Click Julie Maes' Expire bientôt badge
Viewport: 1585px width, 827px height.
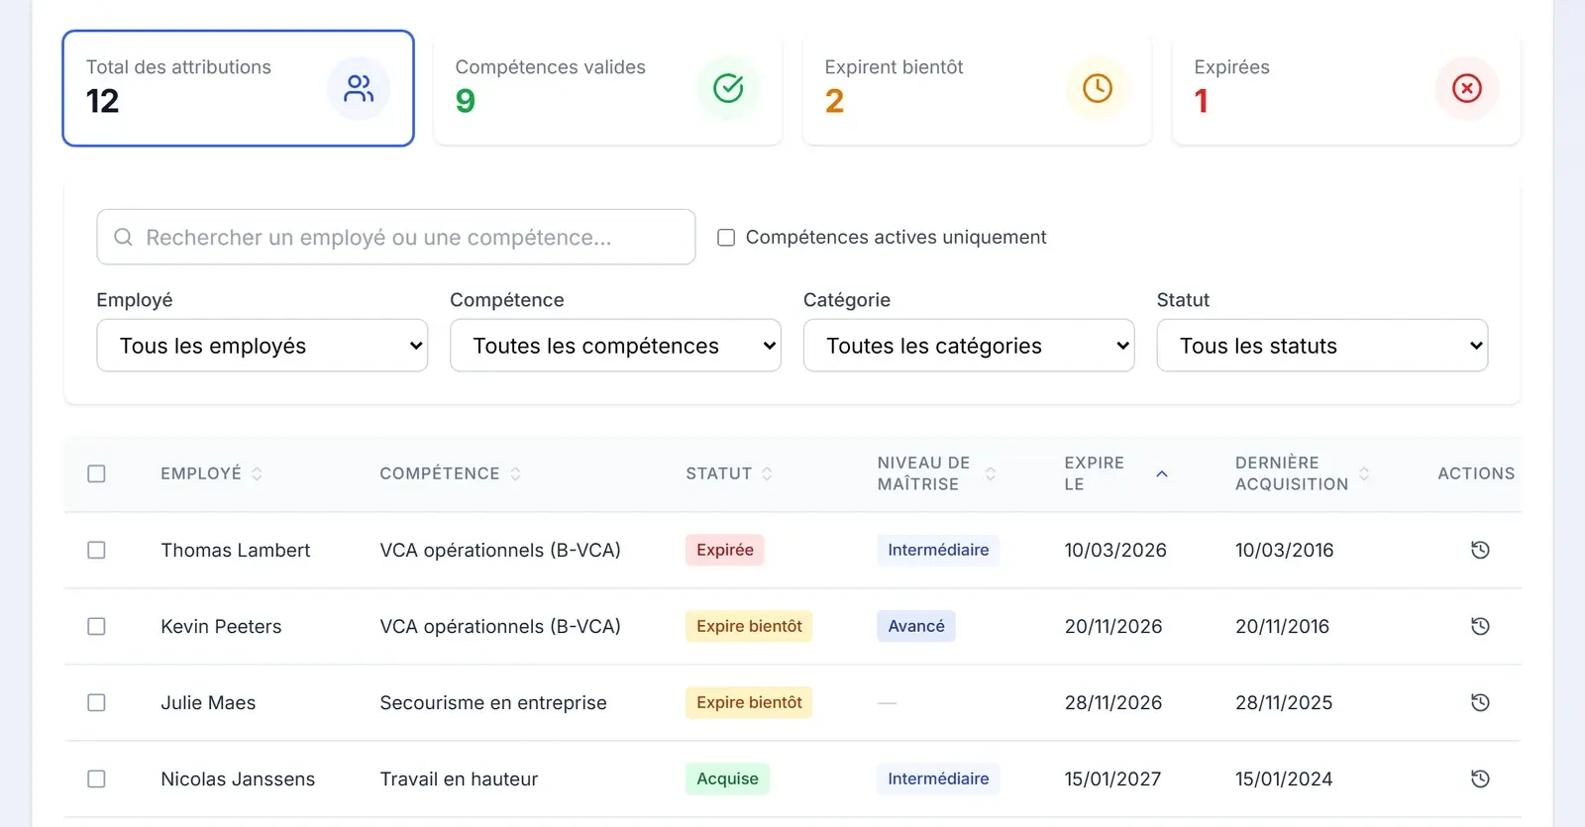pyautogui.click(x=749, y=702)
